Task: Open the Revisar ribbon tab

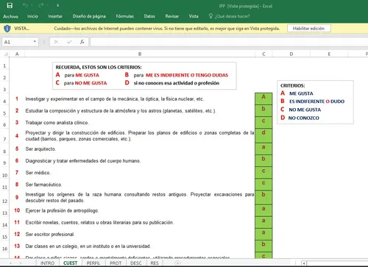Action: point(171,16)
